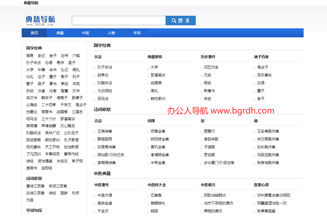Viewport: 327px width, 216px height.
Task: Switch to the 典籍 navigation tab
Action: [60, 33]
